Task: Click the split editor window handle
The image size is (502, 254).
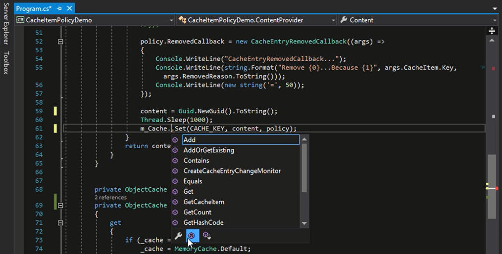Action: [492, 31]
